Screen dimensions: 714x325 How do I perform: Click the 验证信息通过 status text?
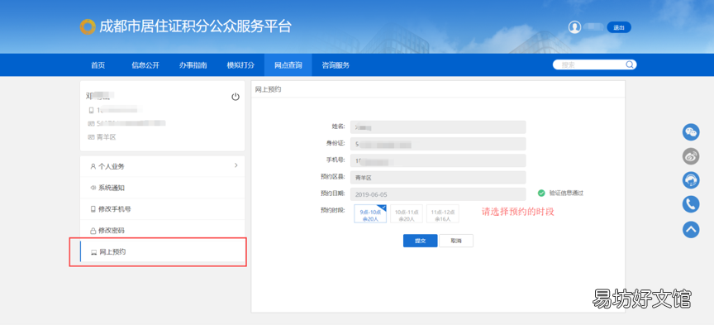pos(566,193)
